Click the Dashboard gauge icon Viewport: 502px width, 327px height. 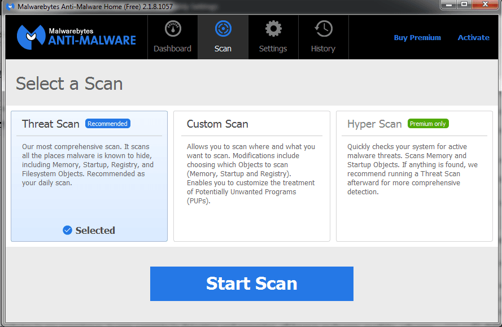[173, 29]
